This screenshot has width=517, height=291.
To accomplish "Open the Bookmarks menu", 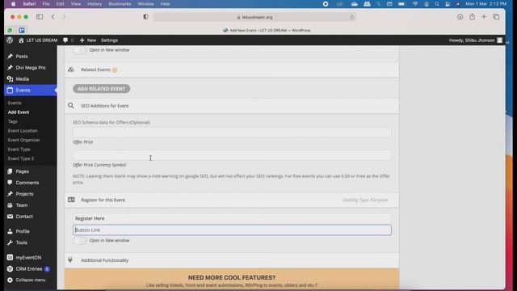I will [120, 4].
